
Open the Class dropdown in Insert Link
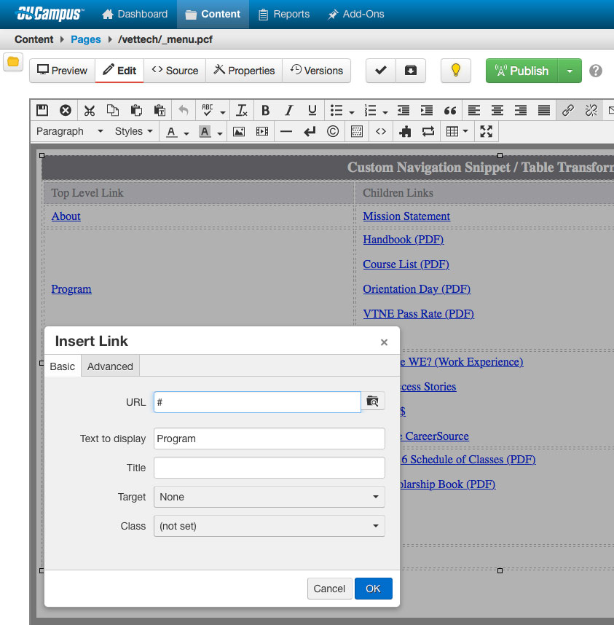pos(269,525)
